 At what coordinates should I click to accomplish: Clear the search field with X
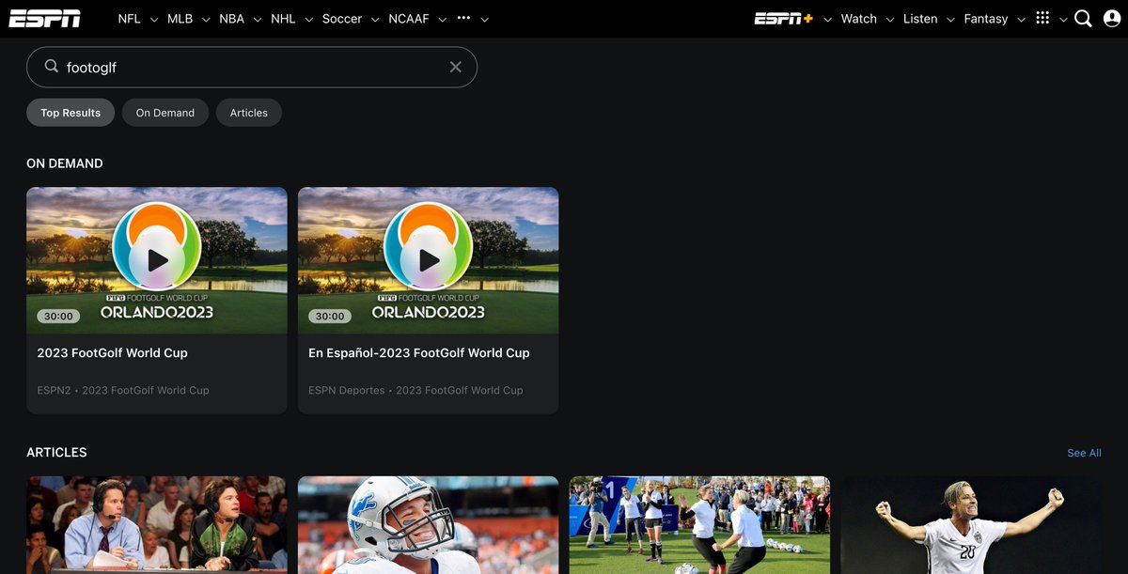coord(456,67)
